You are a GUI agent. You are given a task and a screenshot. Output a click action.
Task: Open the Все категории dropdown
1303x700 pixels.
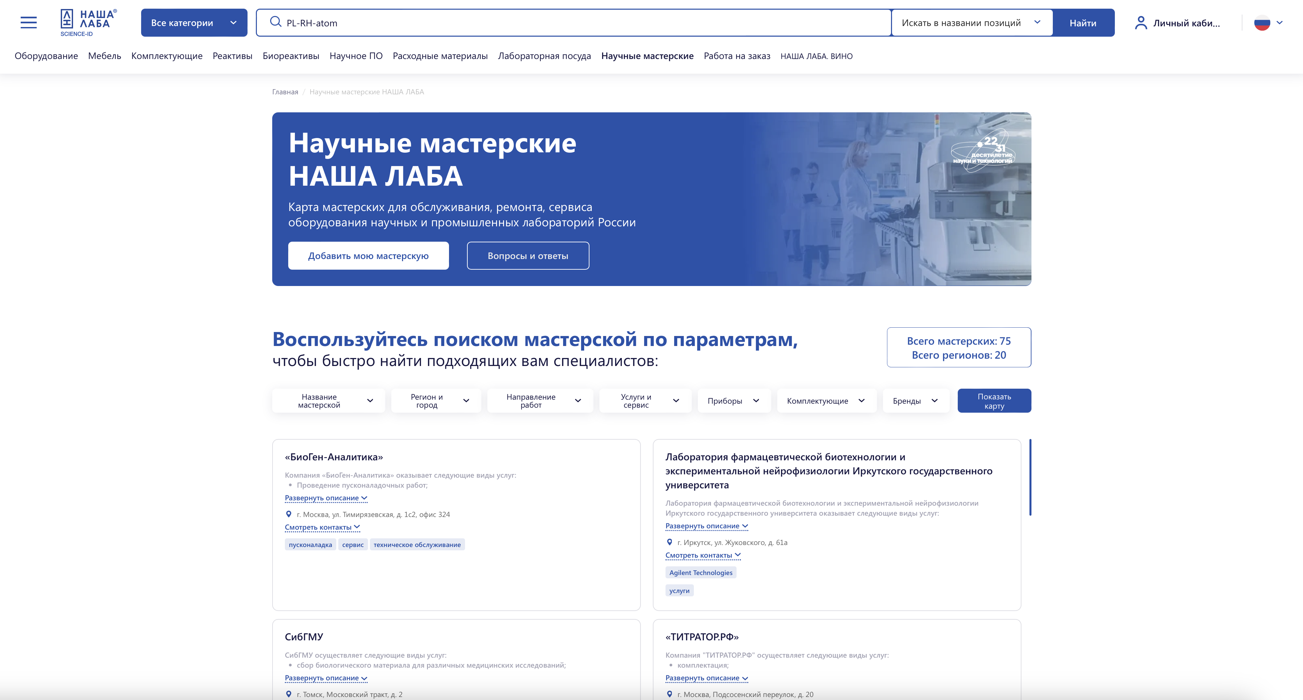[194, 23]
